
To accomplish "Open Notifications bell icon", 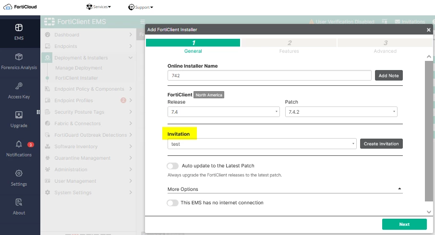I will (x=19, y=144).
